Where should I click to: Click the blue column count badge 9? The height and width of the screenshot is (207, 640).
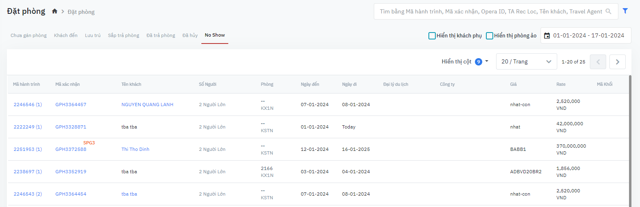coord(479,62)
